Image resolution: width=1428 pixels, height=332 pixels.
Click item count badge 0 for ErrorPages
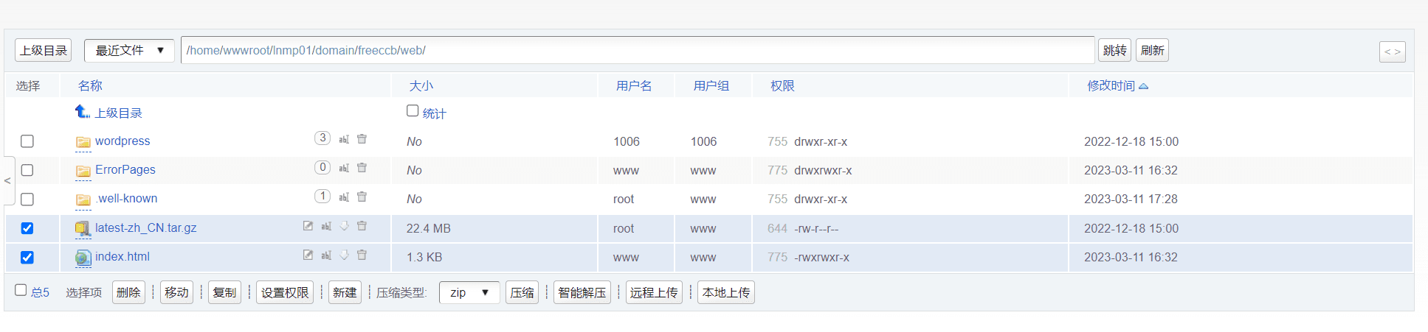pyautogui.click(x=322, y=167)
